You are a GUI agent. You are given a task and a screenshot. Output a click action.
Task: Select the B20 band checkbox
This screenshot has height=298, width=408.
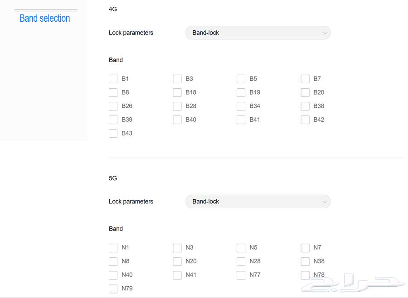click(x=305, y=92)
